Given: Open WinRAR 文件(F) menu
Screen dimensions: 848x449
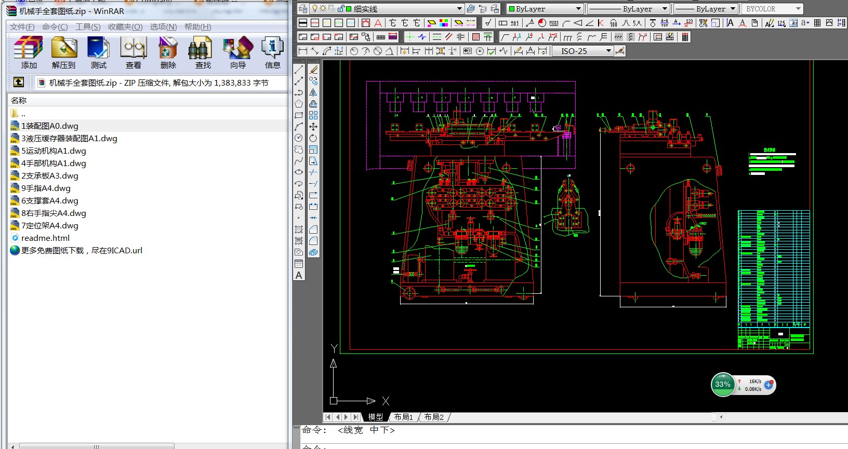Looking at the screenshot, I should pyautogui.click(x=22, y=27).
